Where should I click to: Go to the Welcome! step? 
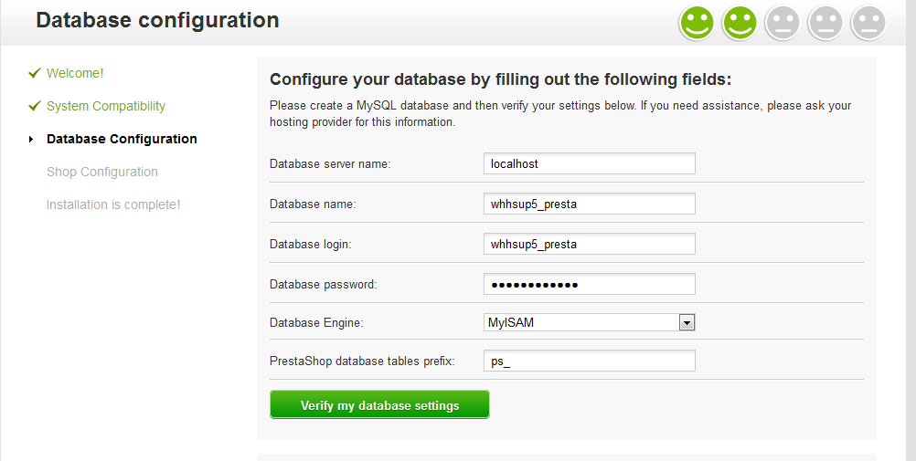(75, 73)
